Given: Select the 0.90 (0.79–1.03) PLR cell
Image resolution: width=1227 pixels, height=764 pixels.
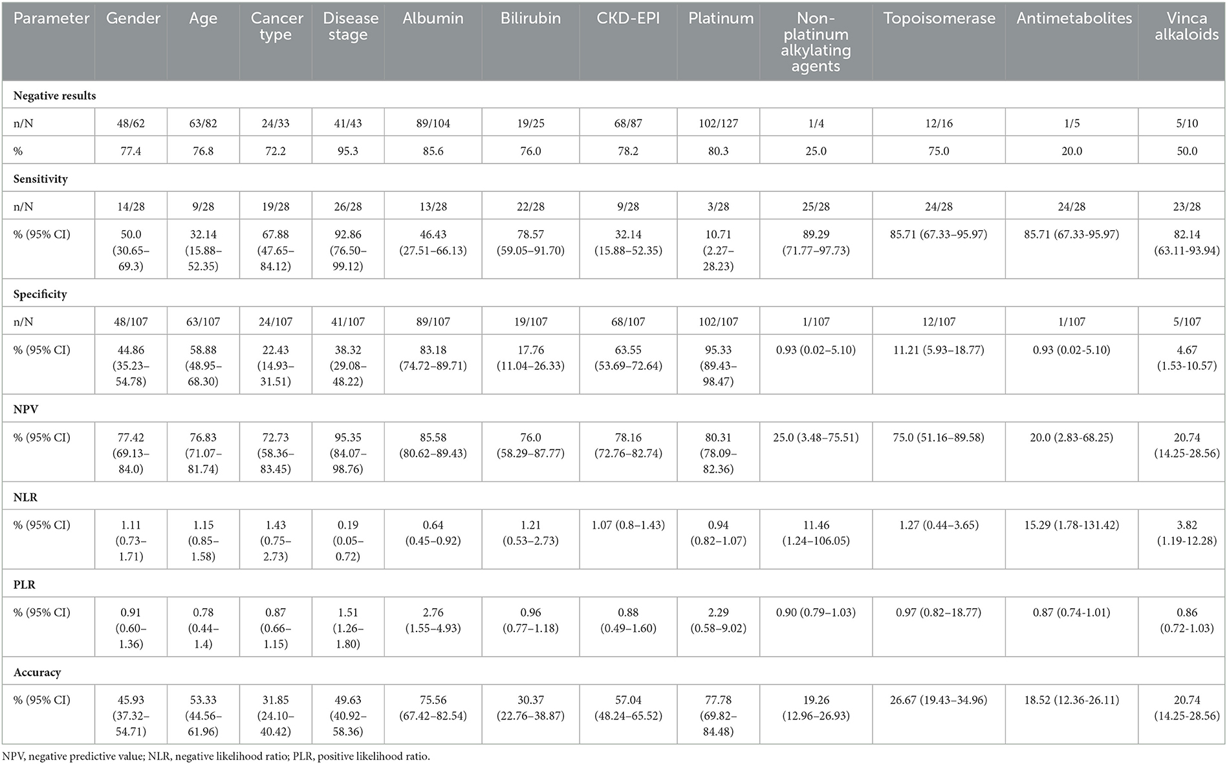Looking at the screenshot, I should 816,627.
